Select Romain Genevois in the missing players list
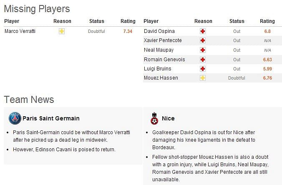The height and width of the screenshot is (185, 282). (x=164, y=60)
